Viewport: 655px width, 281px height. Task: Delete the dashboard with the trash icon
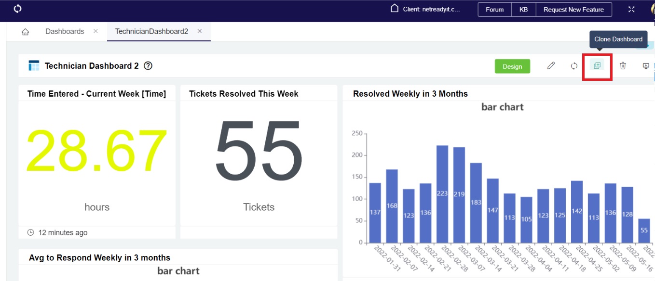click(x=623, y=66)
